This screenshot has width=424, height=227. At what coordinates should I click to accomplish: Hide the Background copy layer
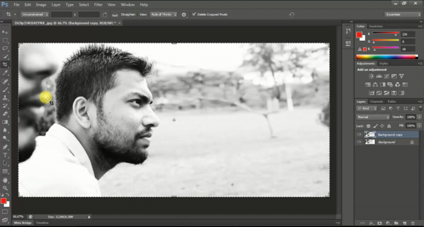coord(359,134)
